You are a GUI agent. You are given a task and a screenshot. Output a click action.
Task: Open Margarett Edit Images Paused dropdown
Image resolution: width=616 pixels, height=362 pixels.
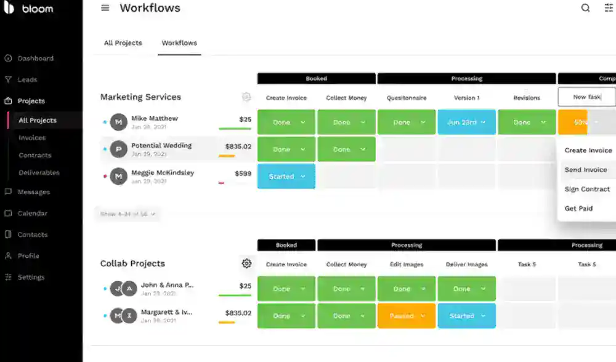(x=407, y=316)
